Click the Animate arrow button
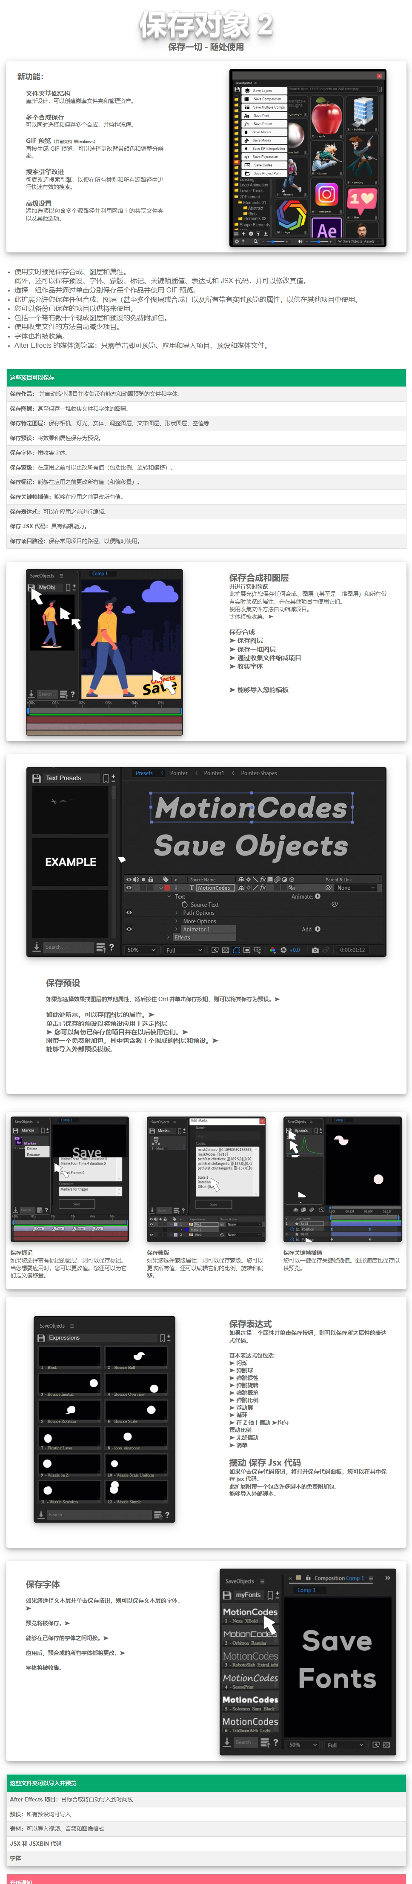The width and height of the screenshot is (412, 1884). tap(318, 896)
